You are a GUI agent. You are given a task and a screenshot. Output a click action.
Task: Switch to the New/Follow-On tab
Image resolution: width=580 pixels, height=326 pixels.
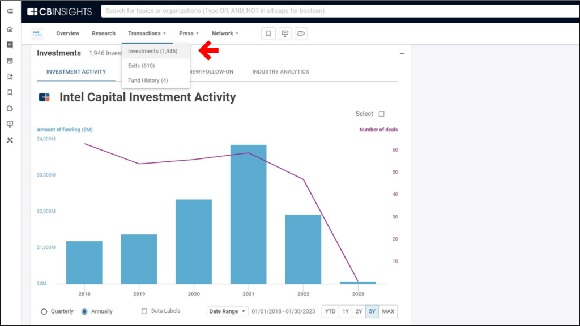pyautogui.click(x=211, y=72)
